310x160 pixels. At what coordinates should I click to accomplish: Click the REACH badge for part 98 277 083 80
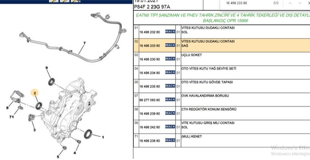click(x=170, y=99)
